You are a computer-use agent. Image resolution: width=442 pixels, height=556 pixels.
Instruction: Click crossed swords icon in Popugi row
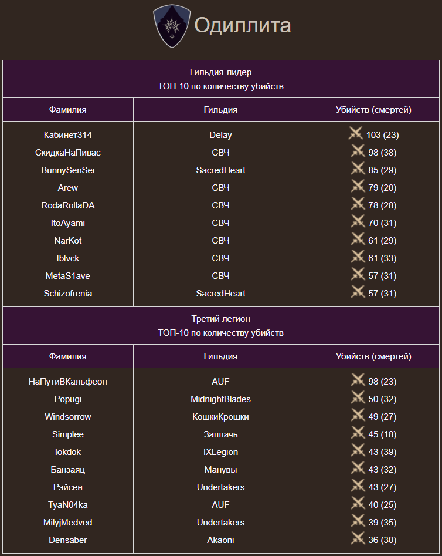click(x=358, y=398)
